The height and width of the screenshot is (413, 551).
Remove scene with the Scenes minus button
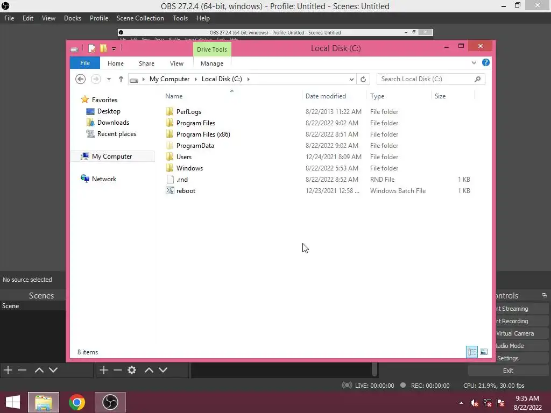click(22, 370)
